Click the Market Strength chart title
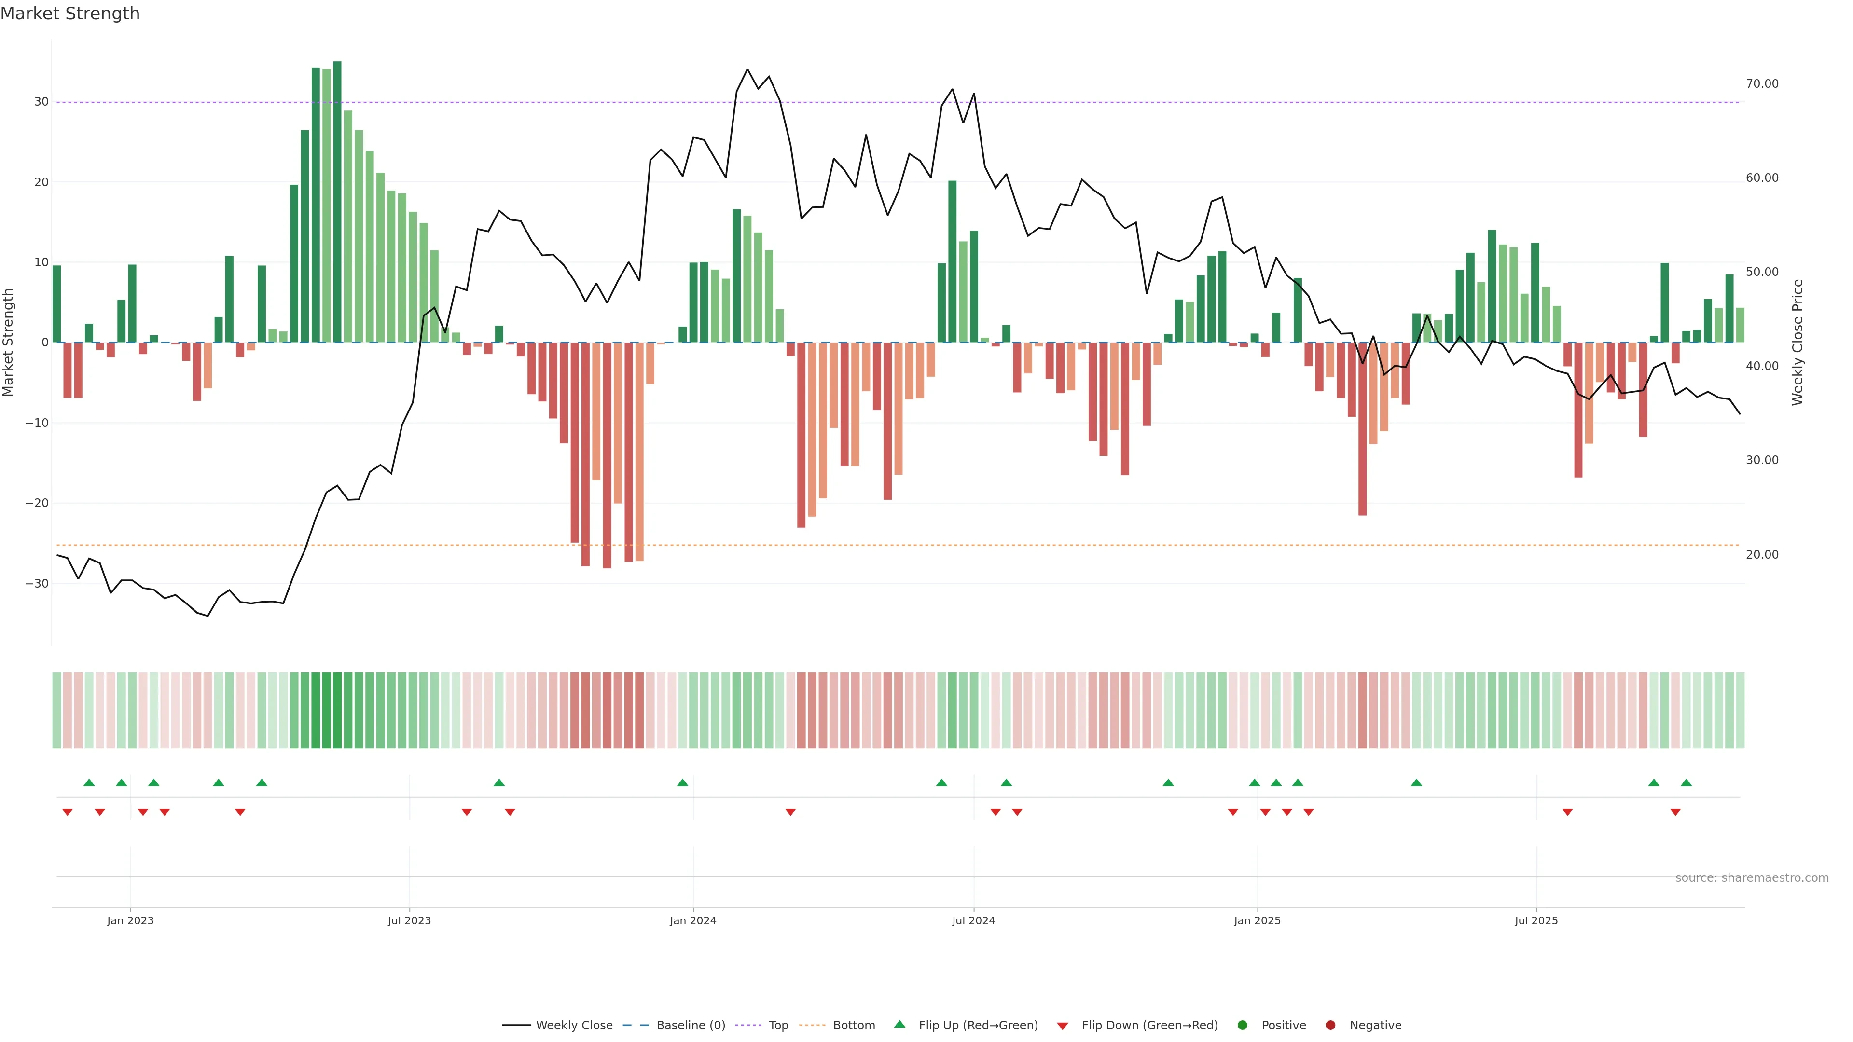Viewport: 1853px width, 1042px height. click(x=70, y=14)
